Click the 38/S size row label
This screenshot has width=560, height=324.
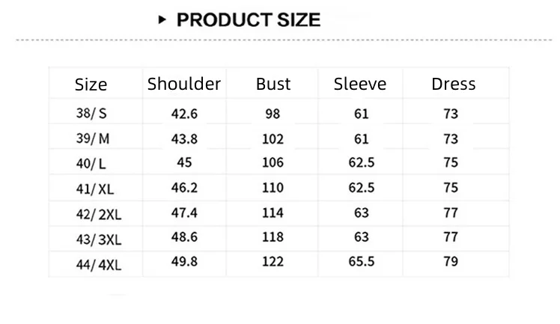coord(91,113)
